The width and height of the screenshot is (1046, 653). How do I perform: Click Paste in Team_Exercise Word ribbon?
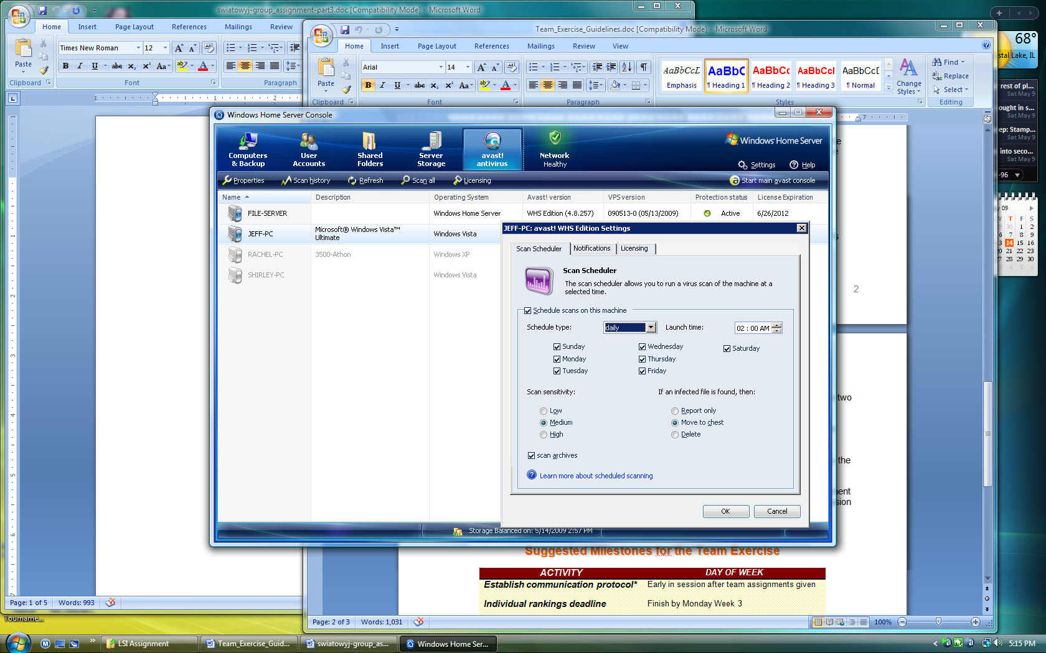pos(326,75)
